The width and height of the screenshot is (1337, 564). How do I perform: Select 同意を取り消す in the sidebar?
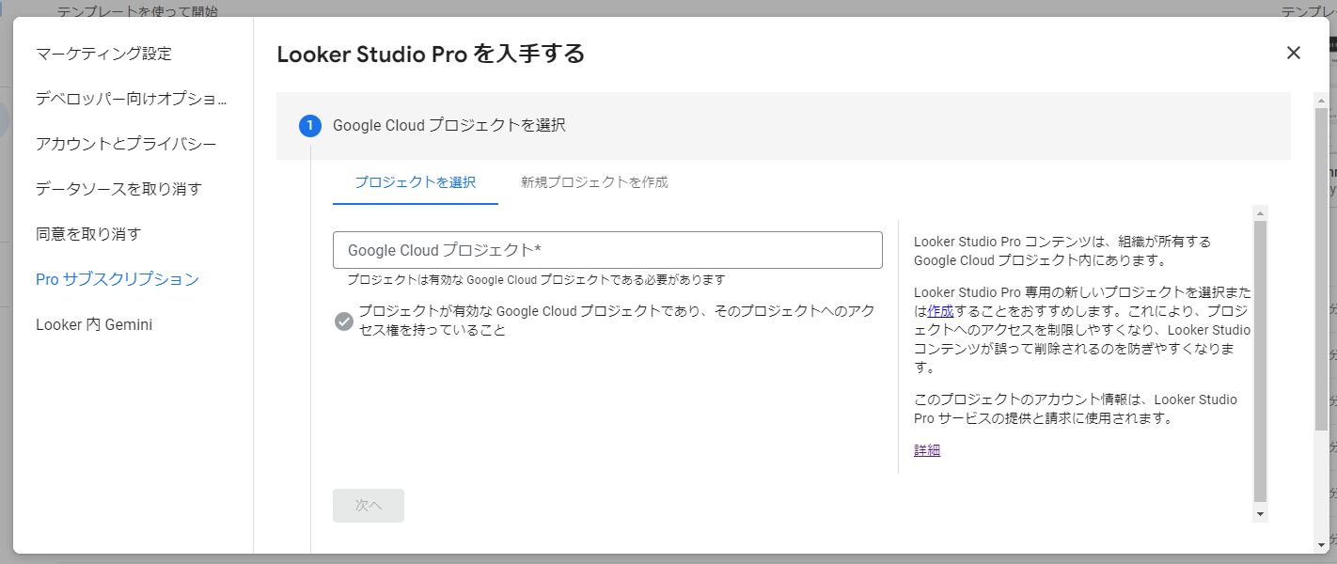88,234
